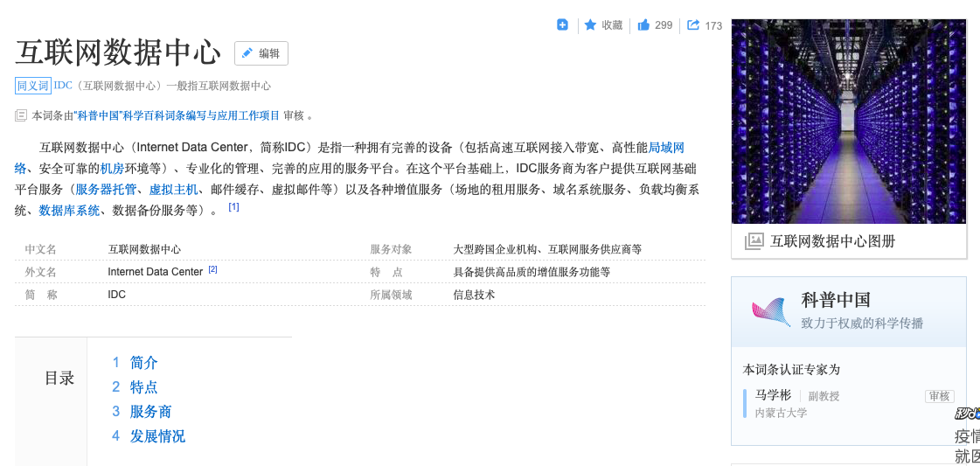
Task: Click the document icon before 本词条由
Action: click(21, 115)
